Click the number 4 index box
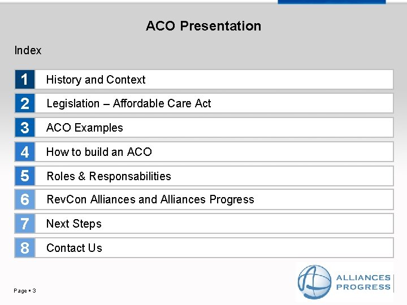The width and height of the screenshot is (407, 305). coord(24,152)
